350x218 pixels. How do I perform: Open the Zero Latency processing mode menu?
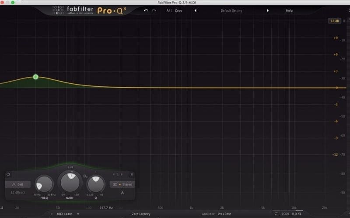pyautogui.click(x=141, y=214)
